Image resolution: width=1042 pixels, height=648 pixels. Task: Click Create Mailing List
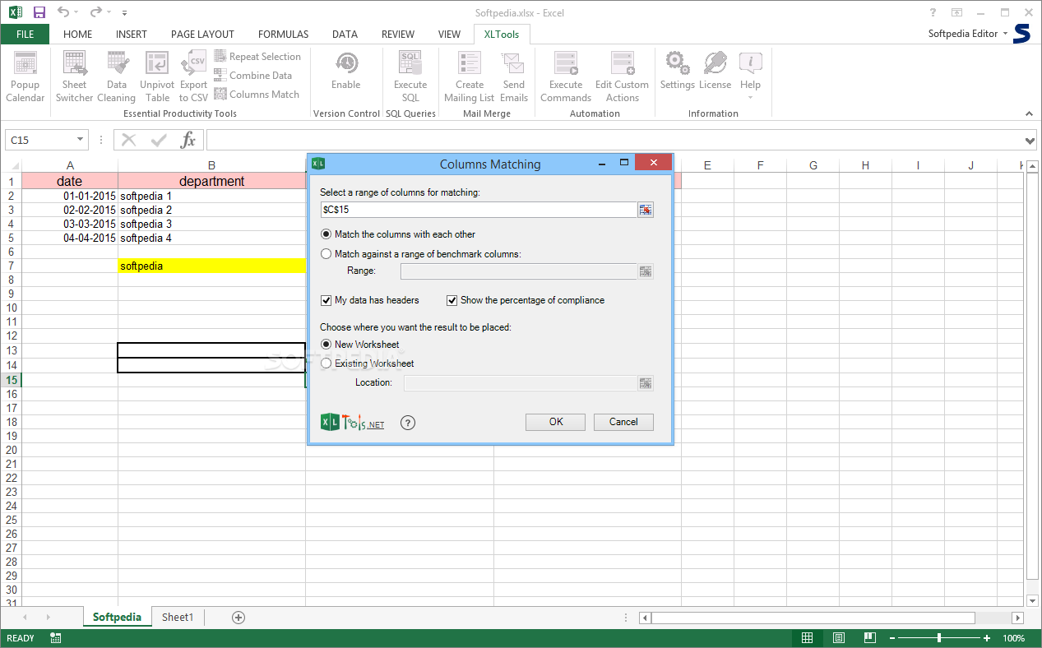point(470,76)
